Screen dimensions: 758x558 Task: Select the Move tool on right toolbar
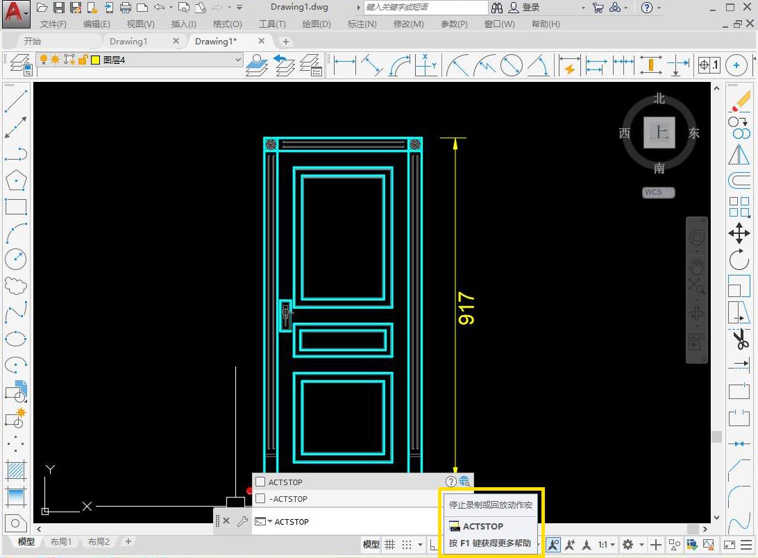pos(739,233)
